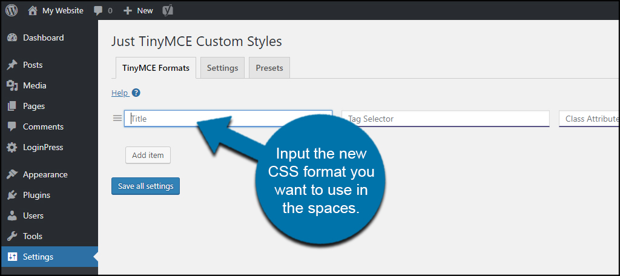Open Settings menu item
This screenshot has width=620, height=276.
coord(49,257)
